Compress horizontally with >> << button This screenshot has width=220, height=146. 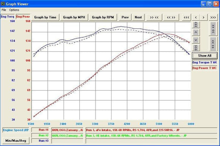154,17
